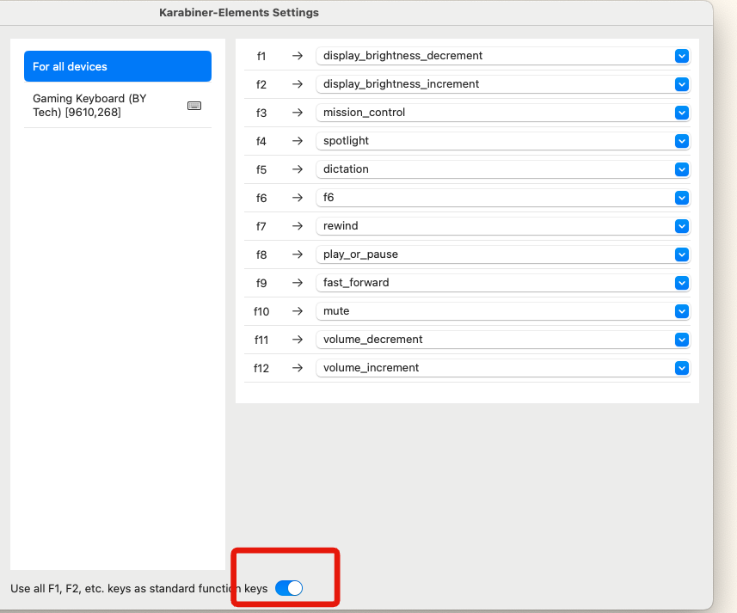Click the keyboard icon beside Gaming Keyboard
Image resolution: width=737 pixels, height=613 pixels.
[x=194, y=106]
